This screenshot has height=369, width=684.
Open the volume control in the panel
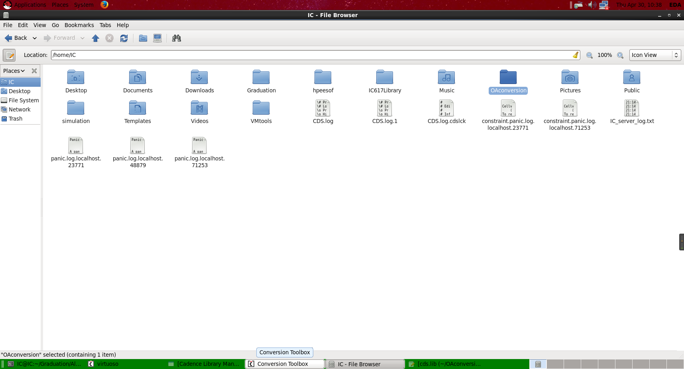tap(592, 5)
